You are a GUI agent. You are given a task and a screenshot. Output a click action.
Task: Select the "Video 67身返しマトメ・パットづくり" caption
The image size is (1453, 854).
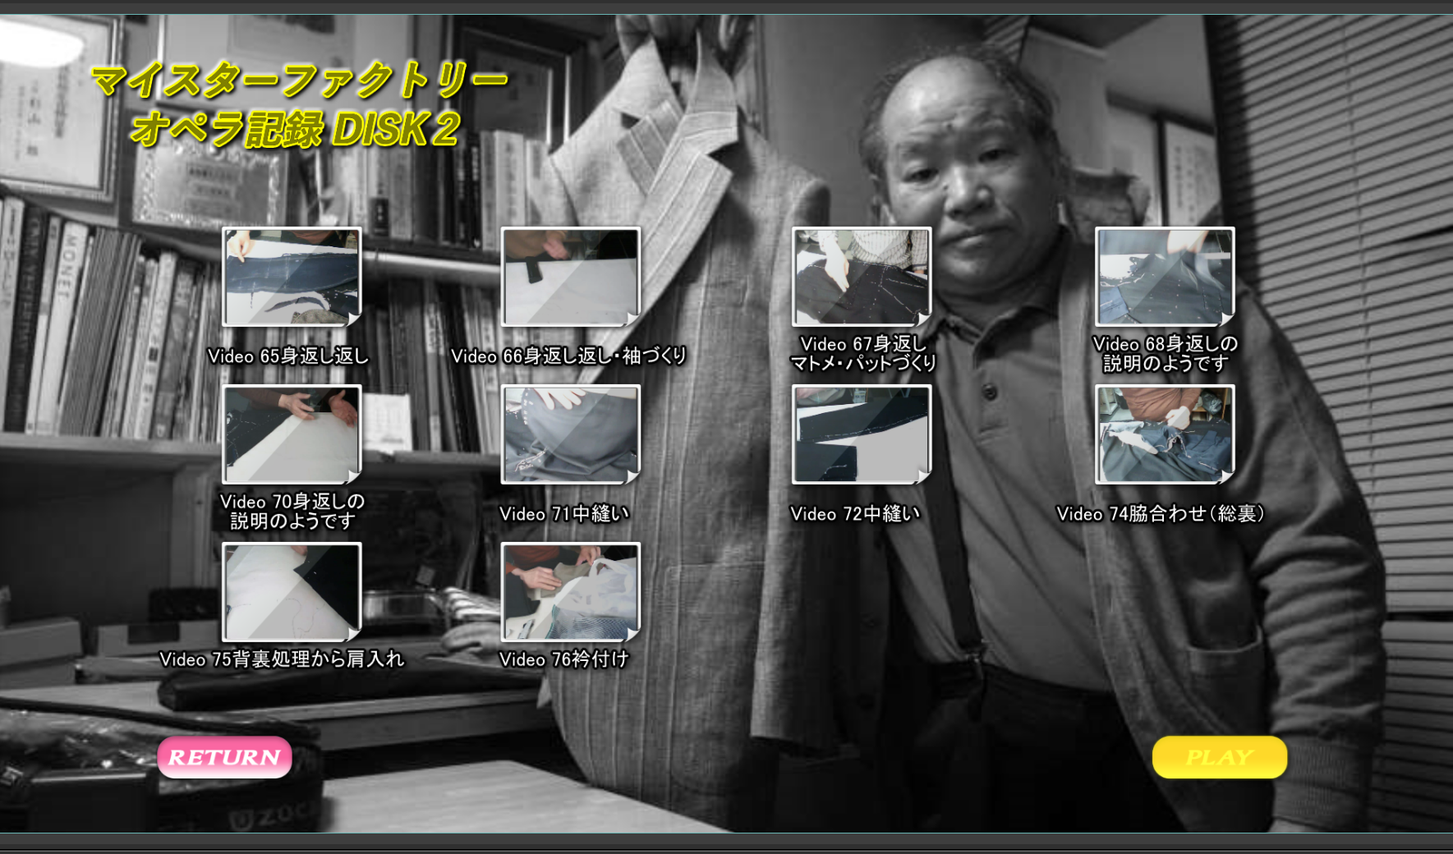(x=862, y=354)
